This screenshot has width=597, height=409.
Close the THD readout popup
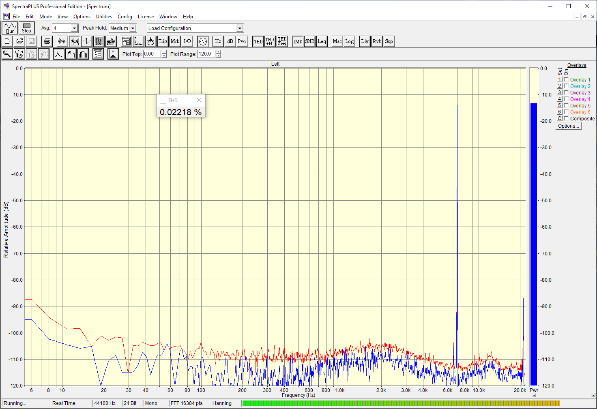click(199, 100)
